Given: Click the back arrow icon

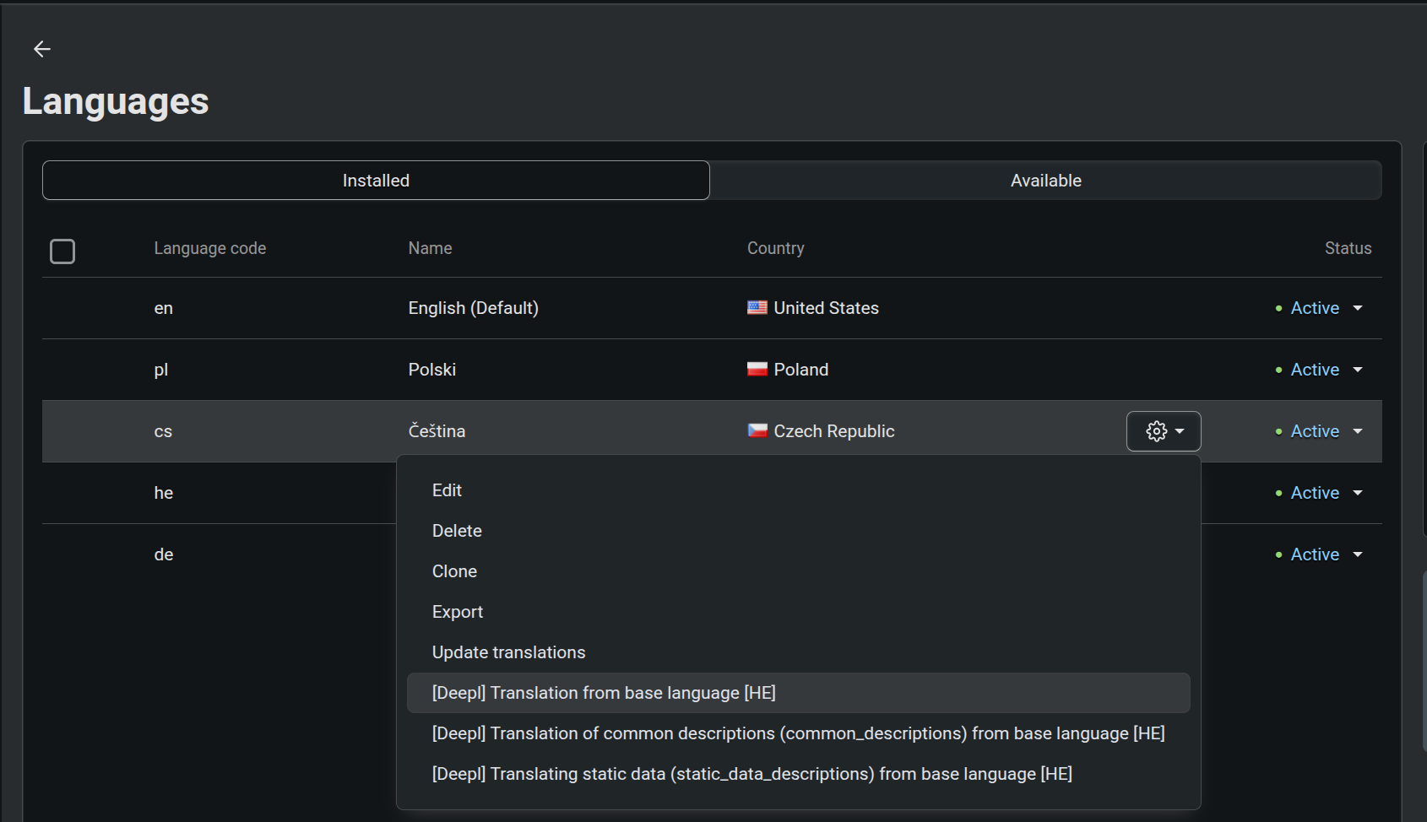Looking at the screenshot, I should click(x=42, y=49).
